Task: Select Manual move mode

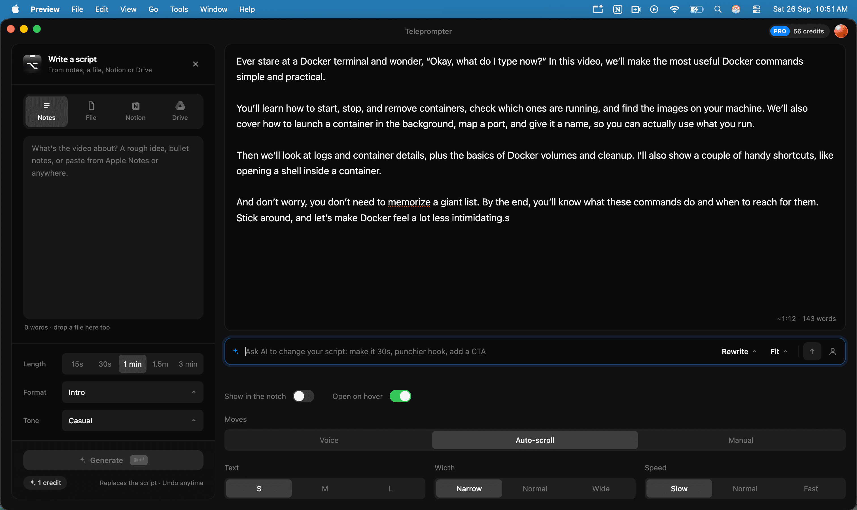Action: [741, 440]
